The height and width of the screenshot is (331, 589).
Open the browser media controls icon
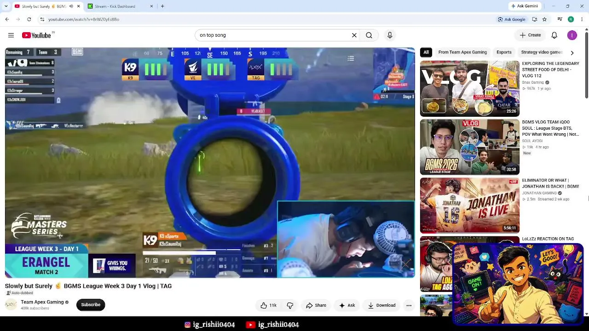click(560, 19)
